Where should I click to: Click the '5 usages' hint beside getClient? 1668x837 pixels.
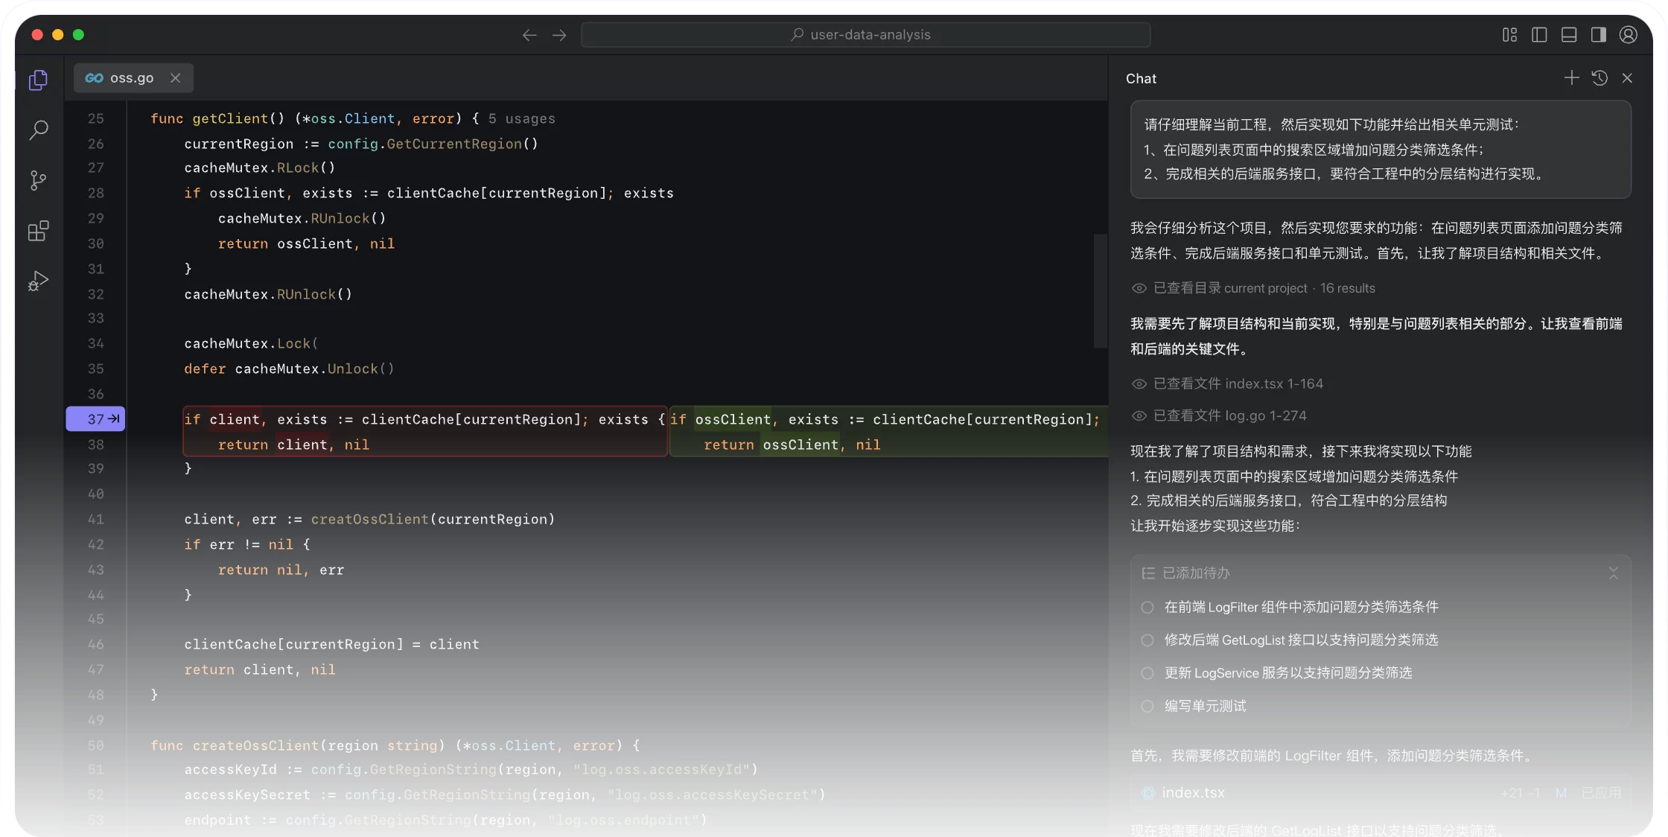[521, 119]
